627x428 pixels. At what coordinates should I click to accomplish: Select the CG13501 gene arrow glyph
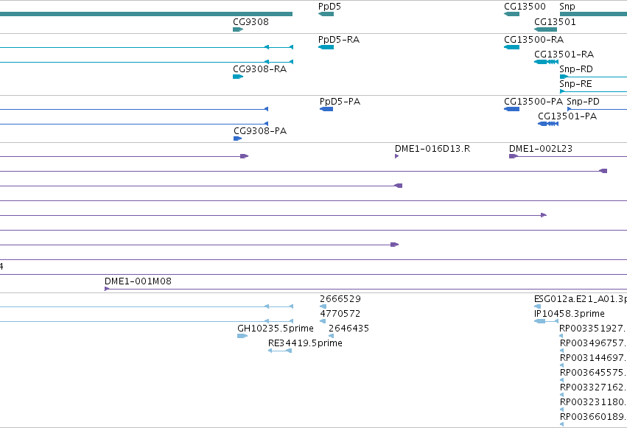coord(546,29)
